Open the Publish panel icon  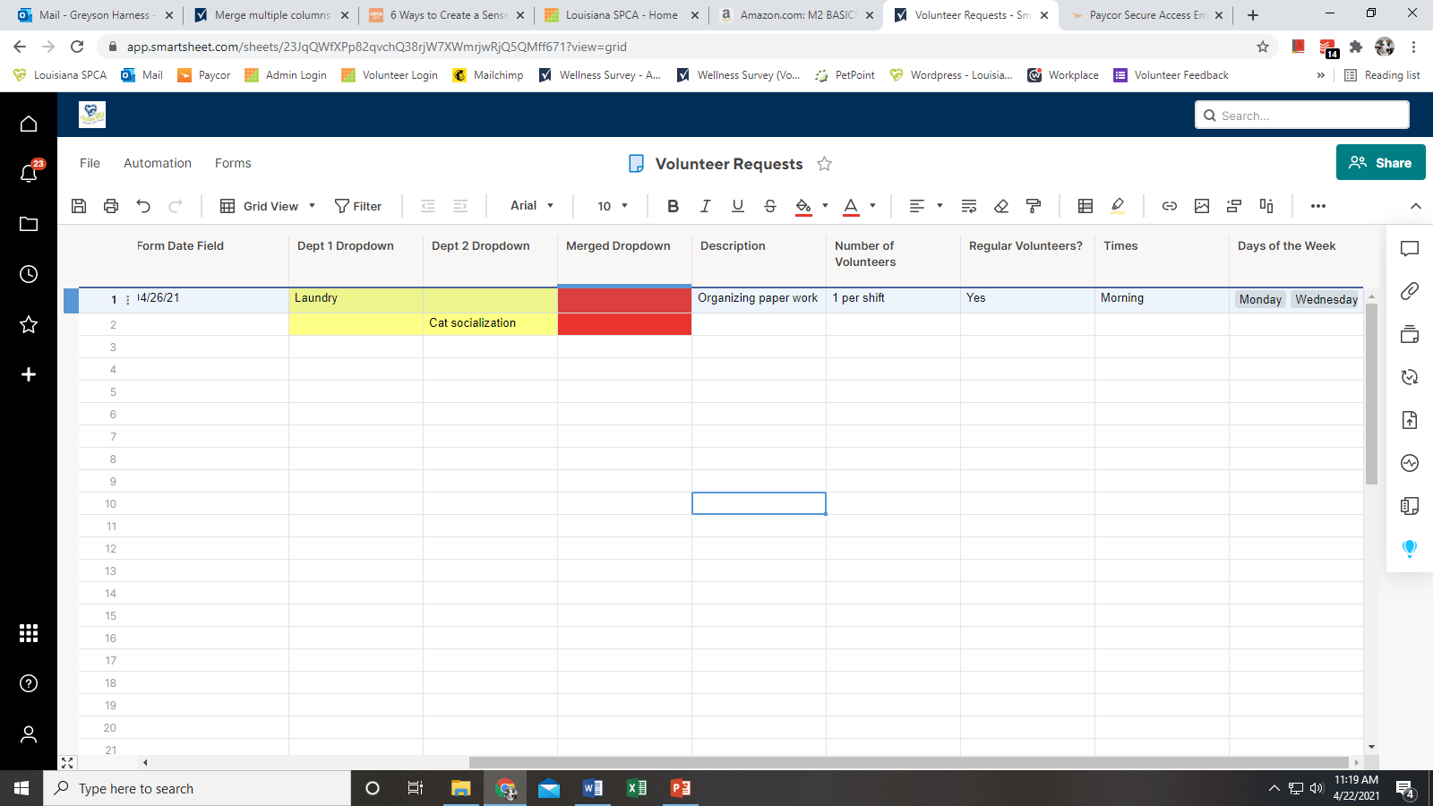point(1410,420)
